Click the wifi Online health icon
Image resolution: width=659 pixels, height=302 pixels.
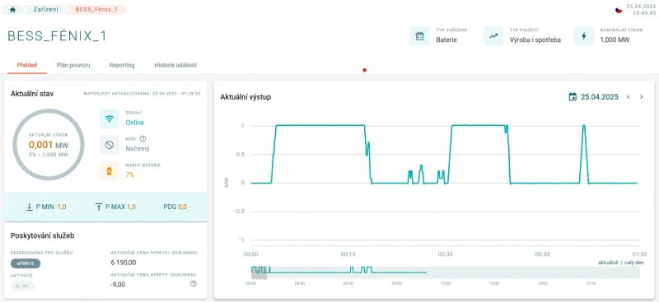110,118
